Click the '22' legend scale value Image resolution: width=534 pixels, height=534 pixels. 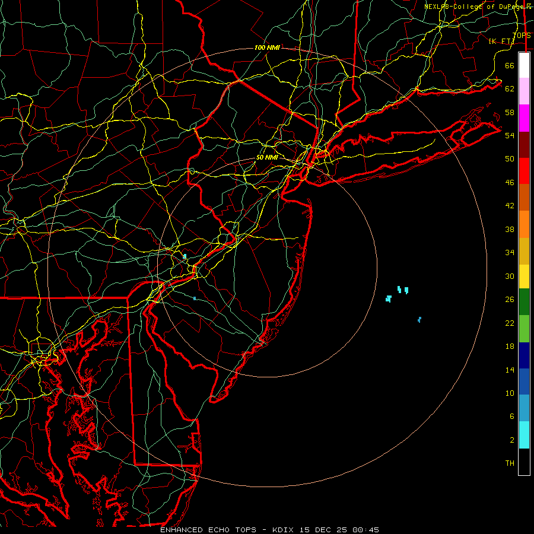tap(510, 323)
